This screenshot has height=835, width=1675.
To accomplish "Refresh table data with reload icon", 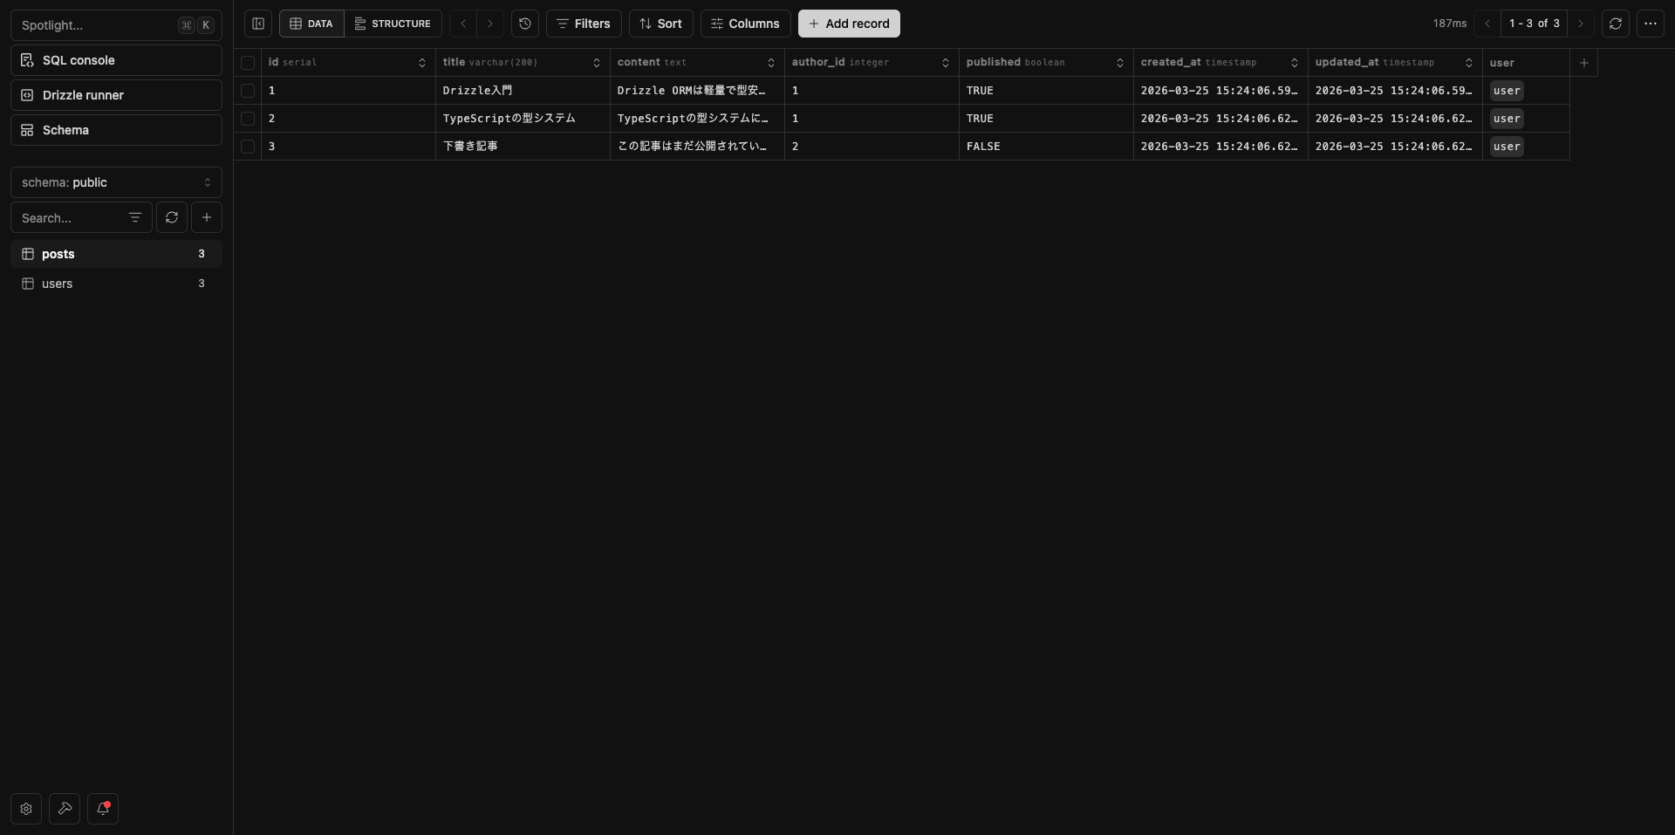I will 1615,24.
